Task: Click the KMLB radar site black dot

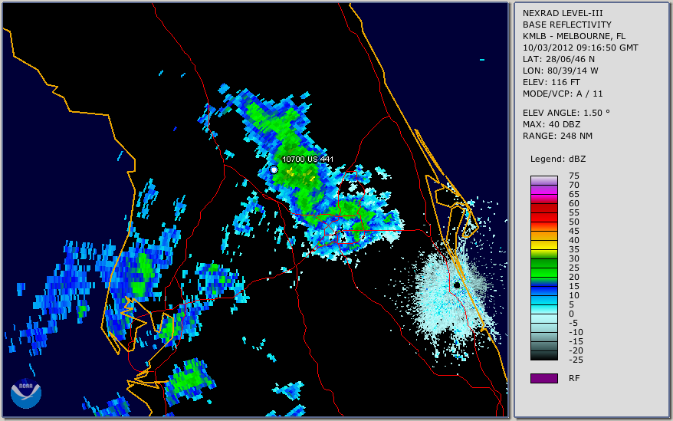Action: pos(457,285)
